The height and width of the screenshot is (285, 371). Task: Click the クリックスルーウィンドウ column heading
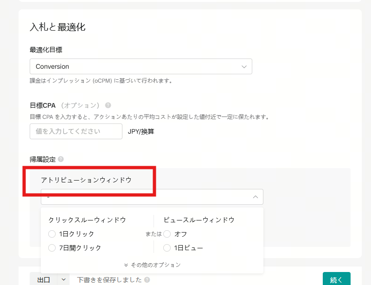tap(87, 220)
